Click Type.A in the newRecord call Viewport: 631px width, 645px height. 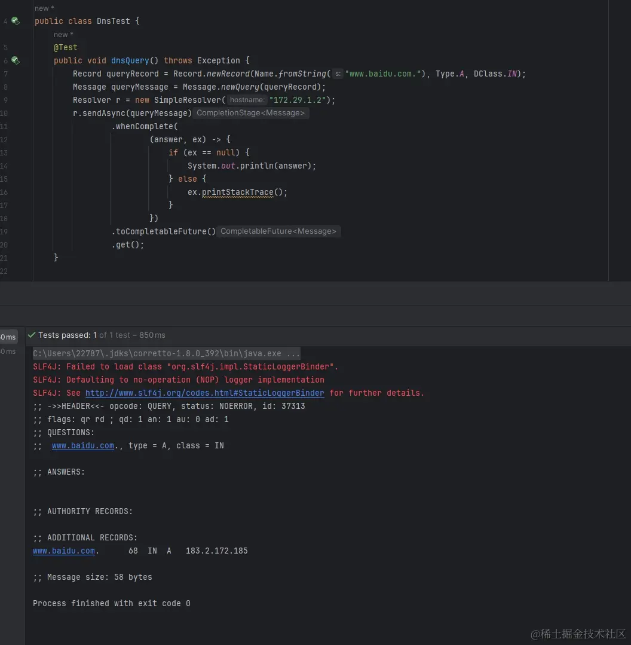point(450,74)
